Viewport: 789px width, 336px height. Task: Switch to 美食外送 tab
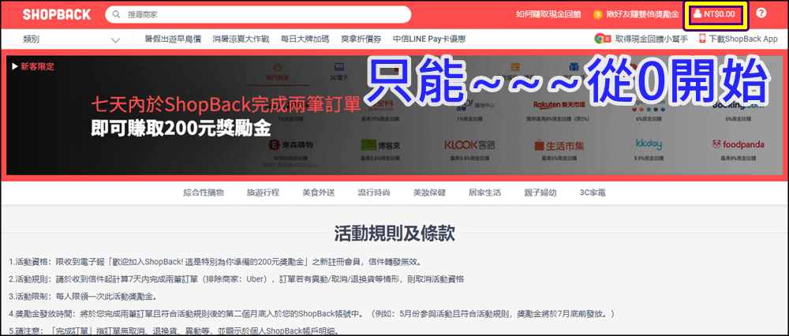click(x=319, y=192)
